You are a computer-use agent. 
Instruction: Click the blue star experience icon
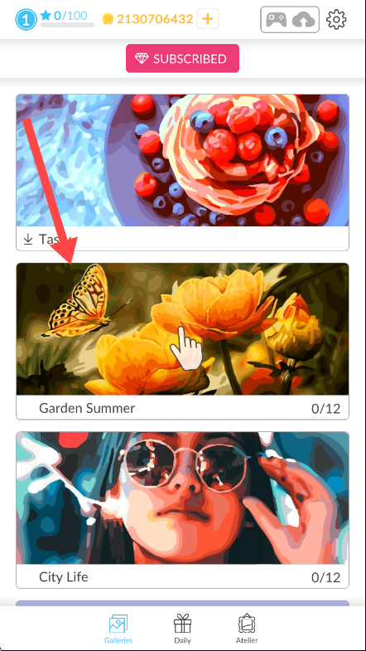pyautogui.click(x=46, y=16)
